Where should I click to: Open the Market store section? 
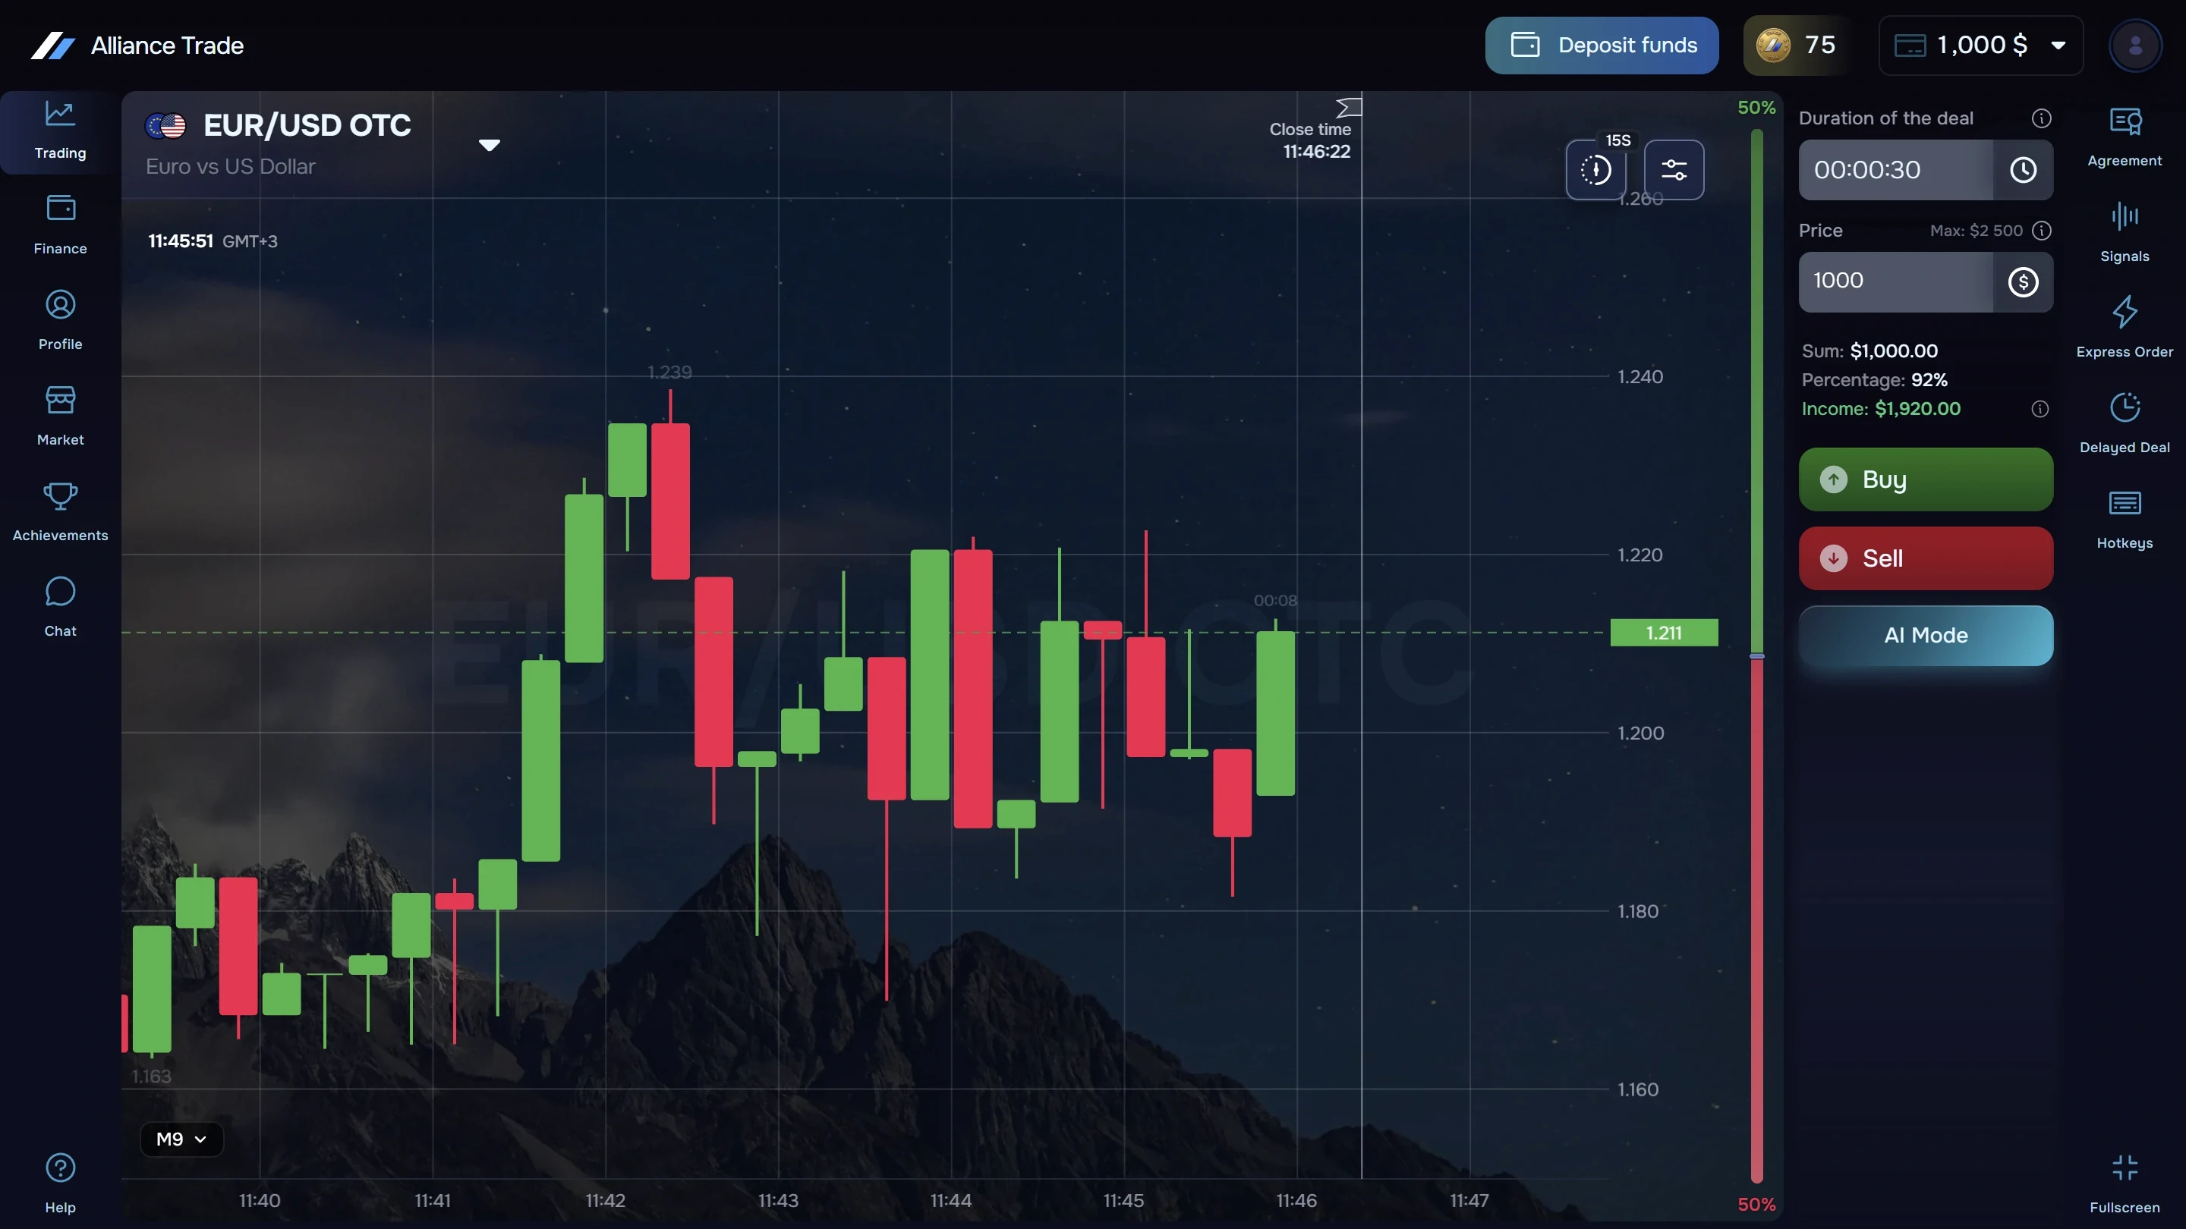click(x=59, y=416)
